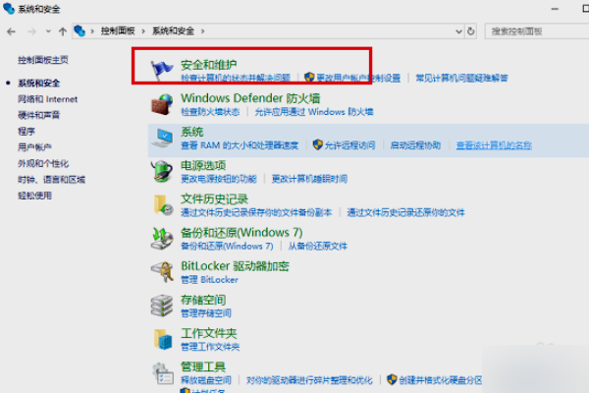
Task: Select 用户帐户 in the sidebar
Action: click(x=34, y=147)
